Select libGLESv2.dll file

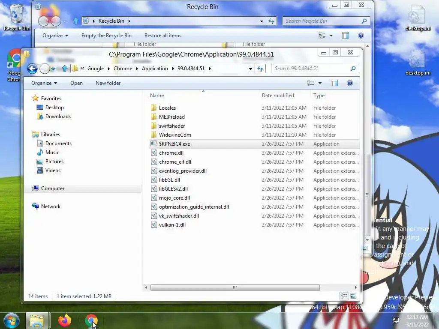[x=173, y=189]
